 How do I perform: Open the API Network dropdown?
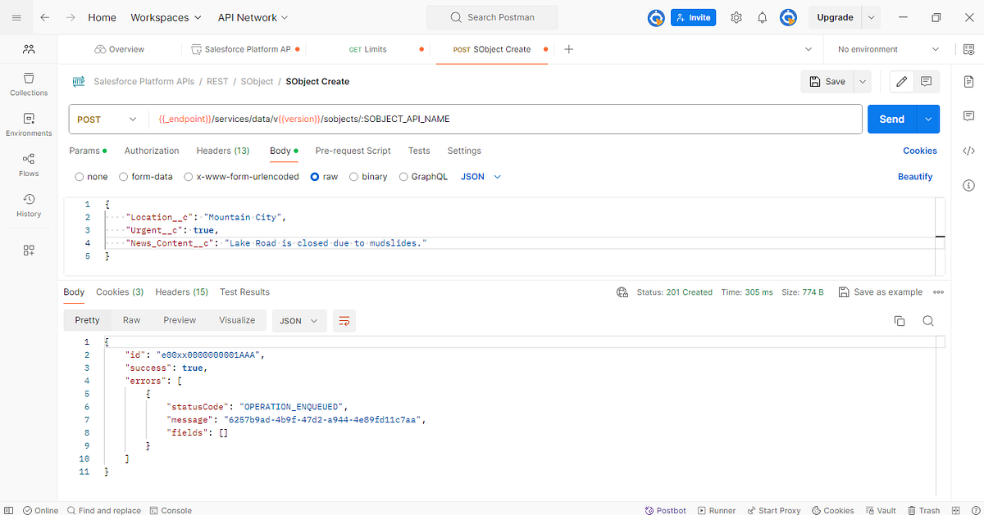(253, 17)
